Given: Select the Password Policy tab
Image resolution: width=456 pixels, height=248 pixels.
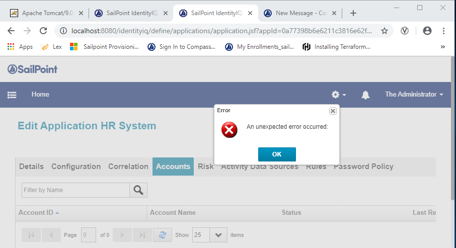Looking at the screenshot, I should click(x=363, y=167).
